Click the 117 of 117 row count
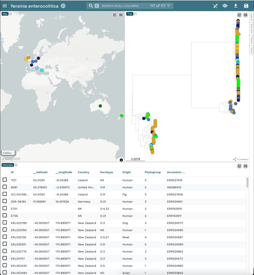This screenshot has width=254, height=275. coord(158,6)
